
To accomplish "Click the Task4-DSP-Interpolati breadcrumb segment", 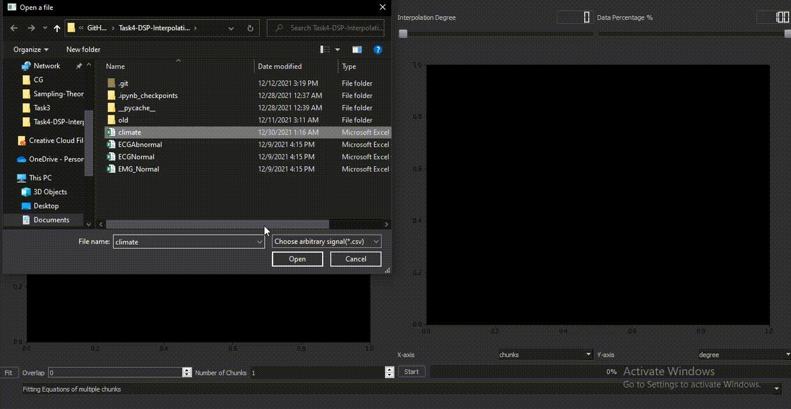I will pyautogui.click(x=154, y=28).
